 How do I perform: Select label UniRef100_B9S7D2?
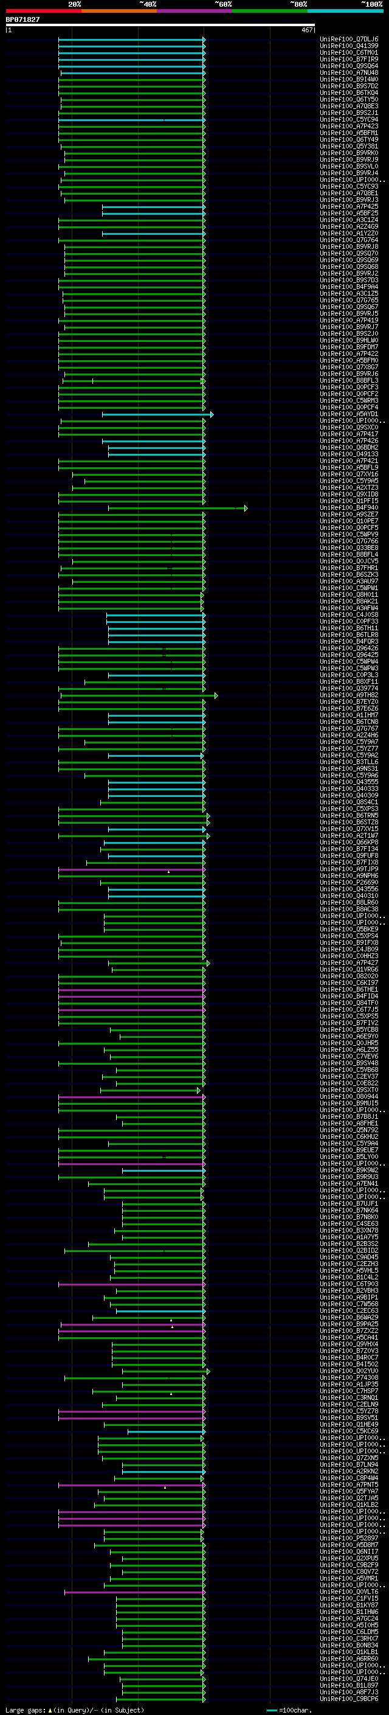click(x=349, y=86)
